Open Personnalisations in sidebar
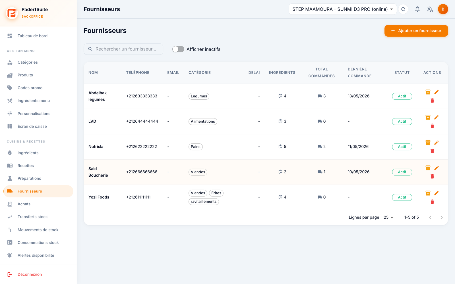Viewport: 455px width, 284px height. [x=38, y=114]
